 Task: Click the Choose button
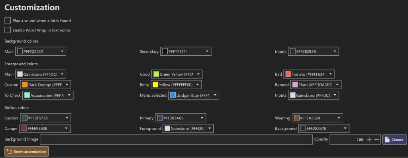(x=394, y=140)
